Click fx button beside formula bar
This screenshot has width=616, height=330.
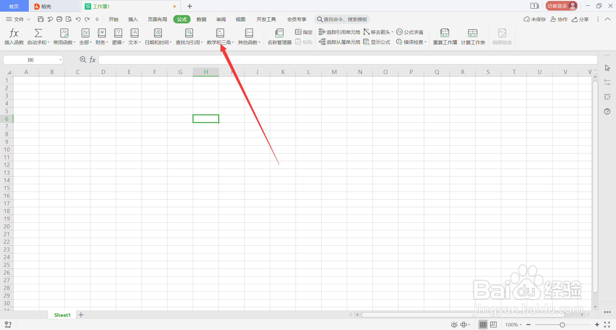(x=92, y=60)
